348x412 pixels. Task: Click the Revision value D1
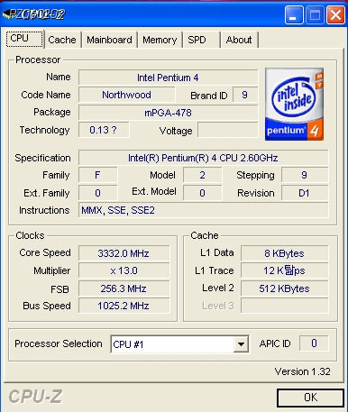305,193
